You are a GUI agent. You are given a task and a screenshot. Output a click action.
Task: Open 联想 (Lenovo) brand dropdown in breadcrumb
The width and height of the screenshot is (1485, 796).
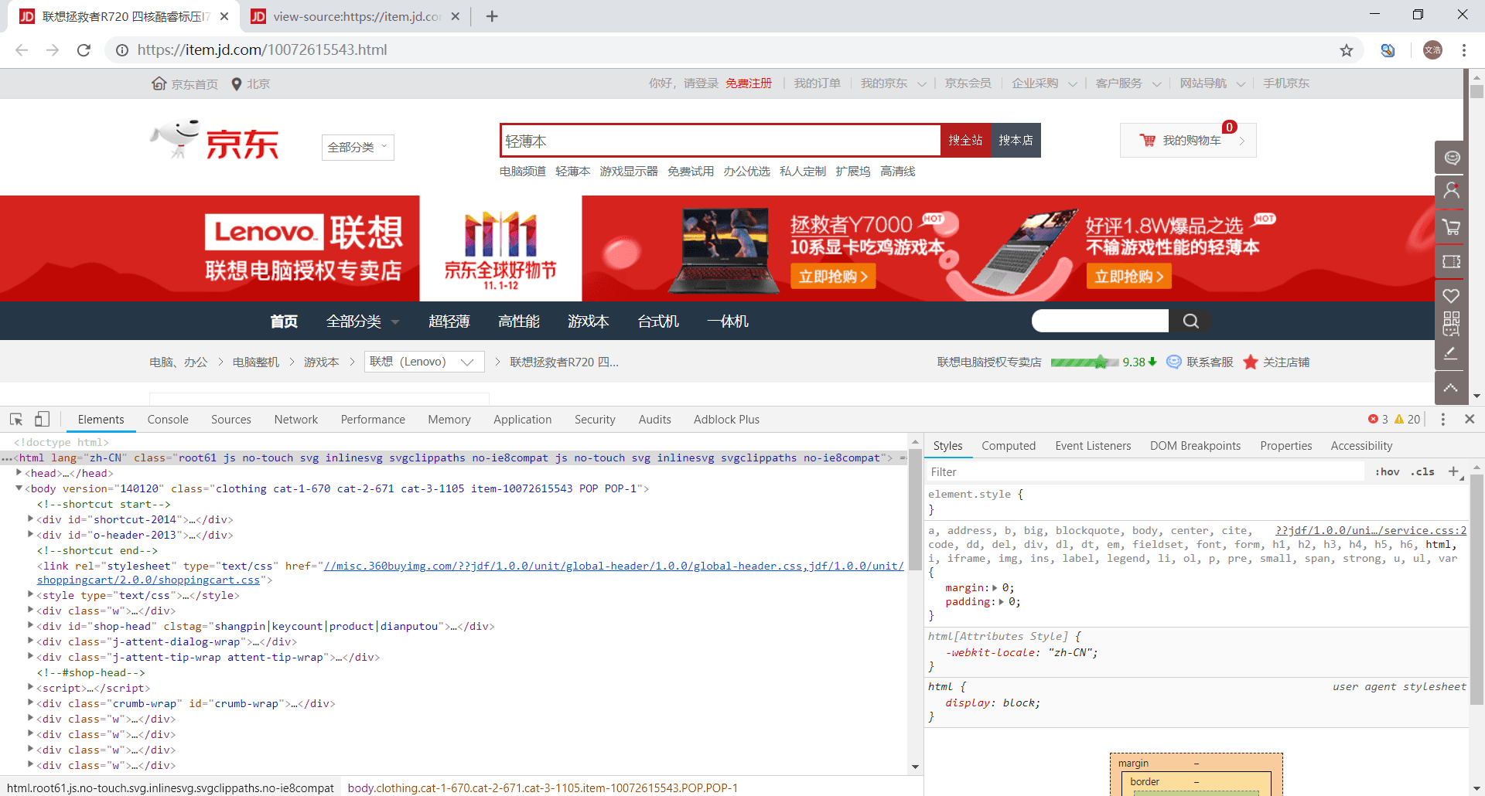tap(424, 362)
